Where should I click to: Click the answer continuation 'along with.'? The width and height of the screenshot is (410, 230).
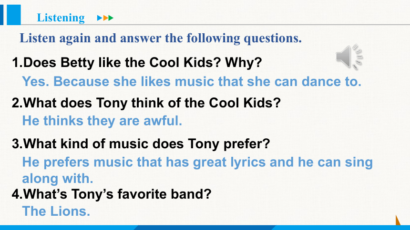tap(58, 179)
